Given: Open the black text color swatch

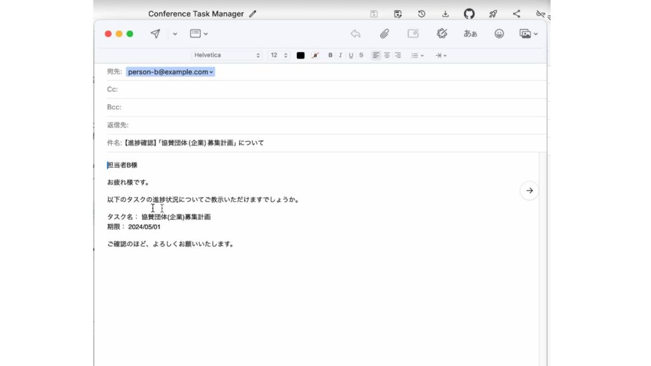Looking at the screenshot, I should point(301,55).
